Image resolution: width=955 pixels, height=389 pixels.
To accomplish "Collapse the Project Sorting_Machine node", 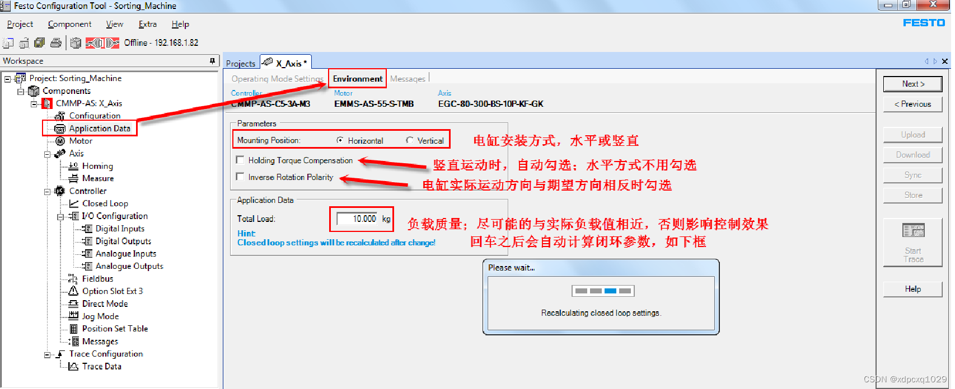I will (7, 79).
